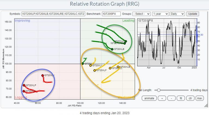Image resolution: width=209 pixels, height=115 pixels.
Task: Select the !GT20XLF yellow marker
Action: [x=95, y=70]
